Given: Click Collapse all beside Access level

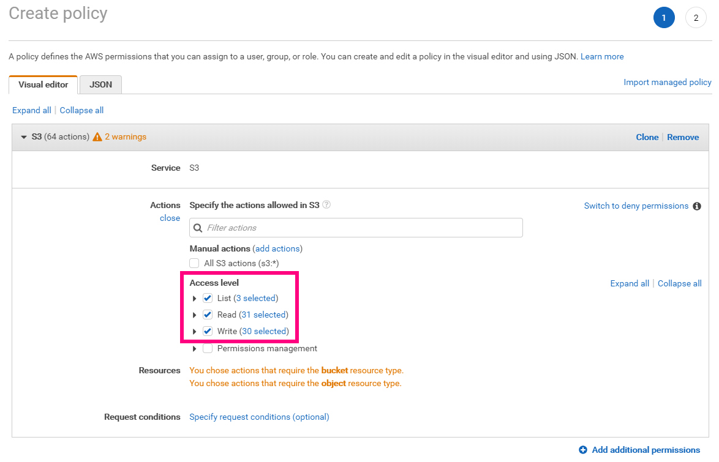Looking at the screenshot, I should tap(680, 283).
